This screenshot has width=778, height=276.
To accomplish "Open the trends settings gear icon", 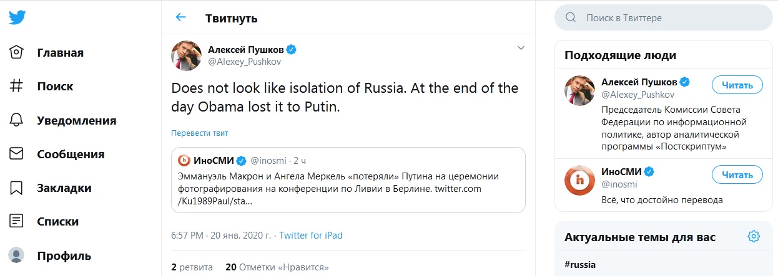I will 754,236.
